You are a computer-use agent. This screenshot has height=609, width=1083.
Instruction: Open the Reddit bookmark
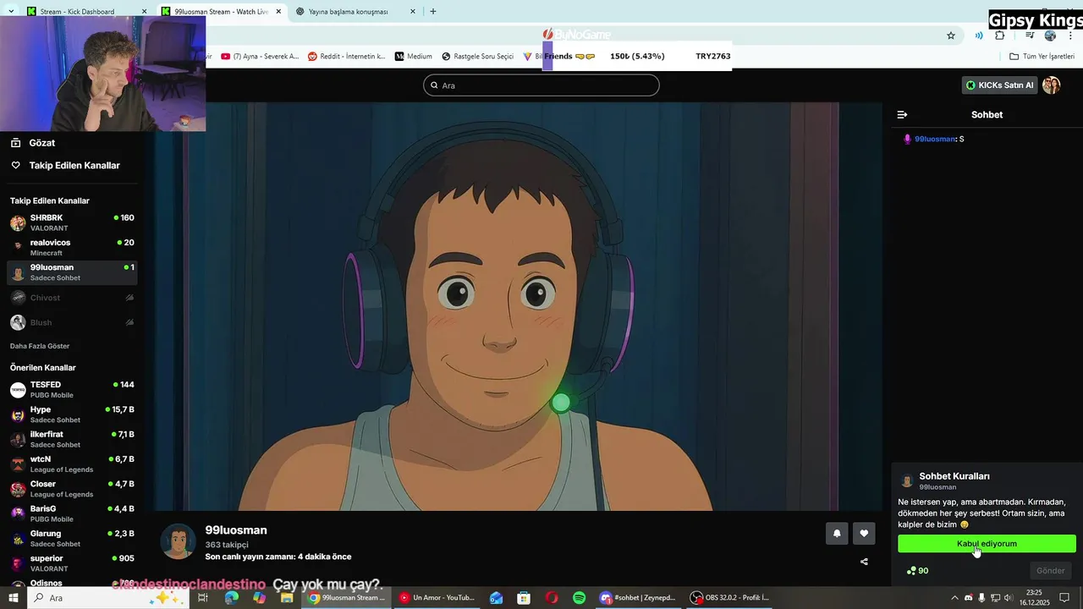click(346, 57)
